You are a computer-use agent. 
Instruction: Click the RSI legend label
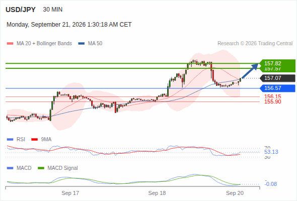21,140
